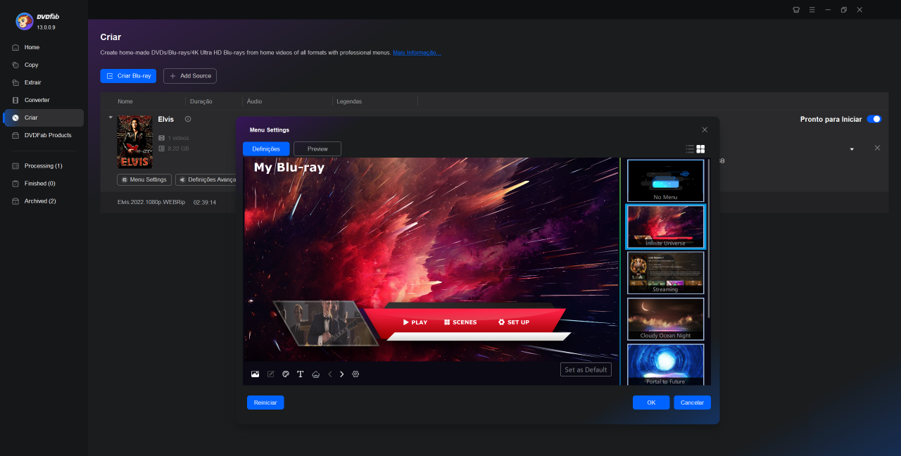901x456 pixels.
Task: Click the Nome column header
Action: click(x=125, y=101)
